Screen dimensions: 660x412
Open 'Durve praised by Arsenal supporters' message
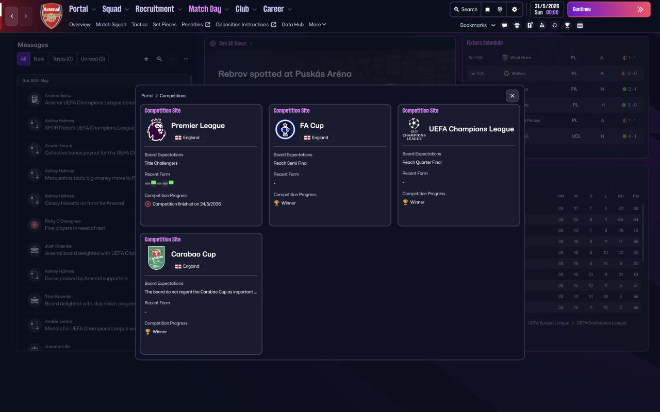[x=86, y=279]
